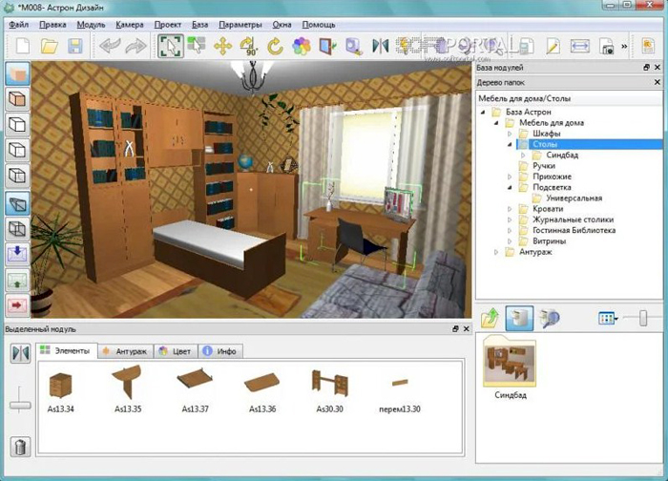Viewport: 668px width, 481px height.
Task: Select the Кровати folder
Action: coord(548,209)
